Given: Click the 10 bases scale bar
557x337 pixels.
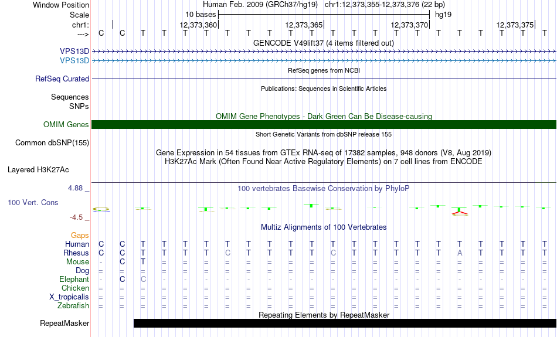Looking at the screenshot, I should click(x=324, y=15).
